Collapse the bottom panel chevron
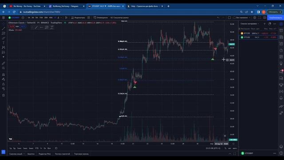The image size is (284, 160). click(230, 154)
